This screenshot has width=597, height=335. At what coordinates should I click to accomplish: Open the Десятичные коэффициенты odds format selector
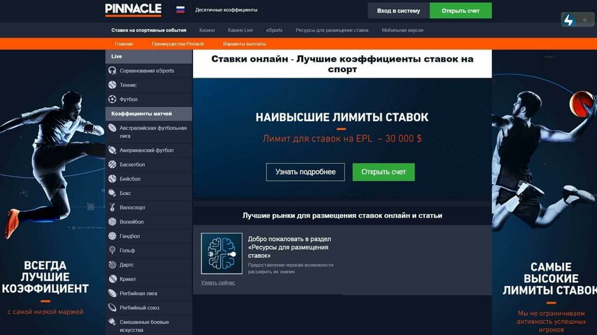226,10
